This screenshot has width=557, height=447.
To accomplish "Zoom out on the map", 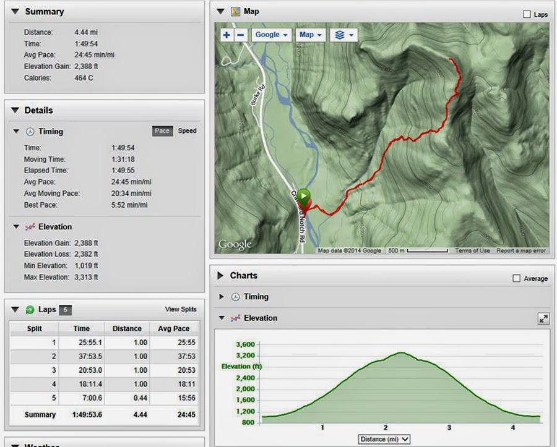I will click(x=241, y=35).
